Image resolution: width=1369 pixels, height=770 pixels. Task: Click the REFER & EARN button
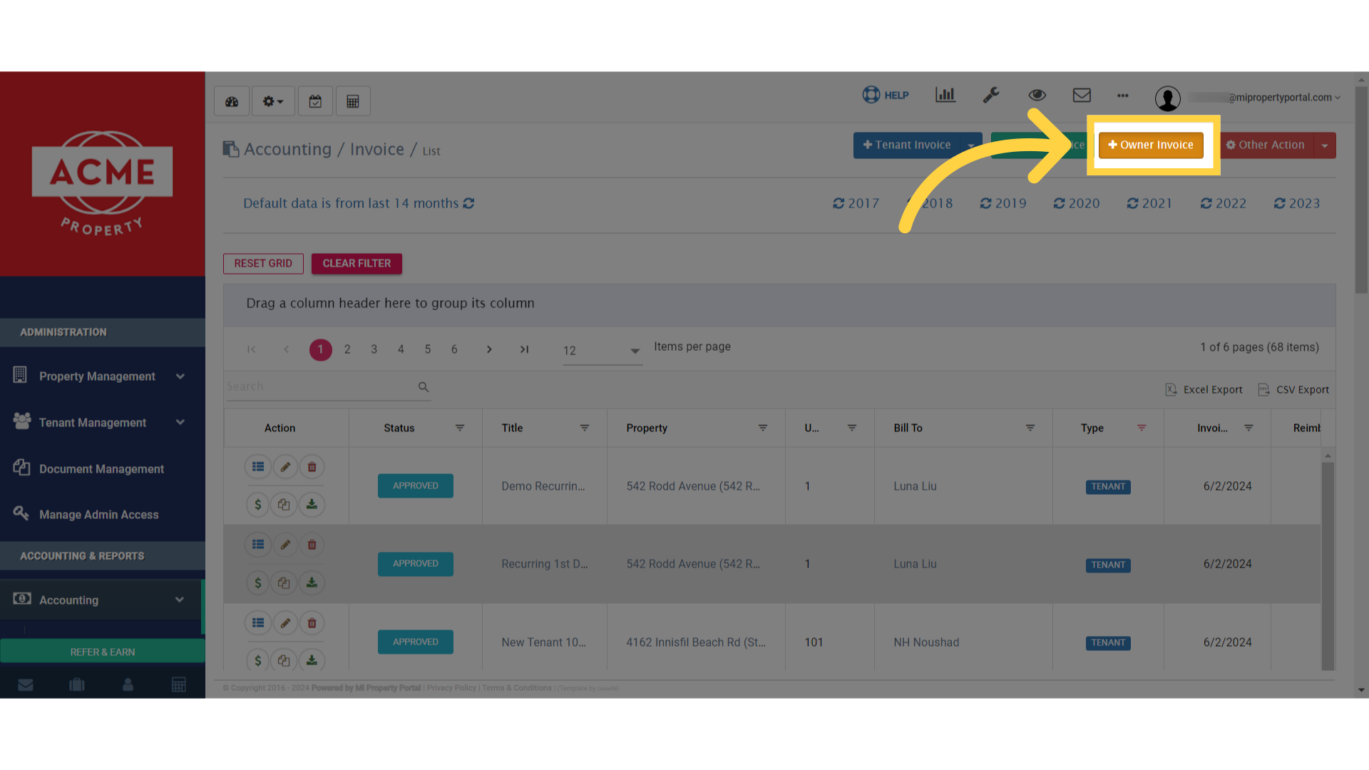pyautogui.click(x=103, y=652)
